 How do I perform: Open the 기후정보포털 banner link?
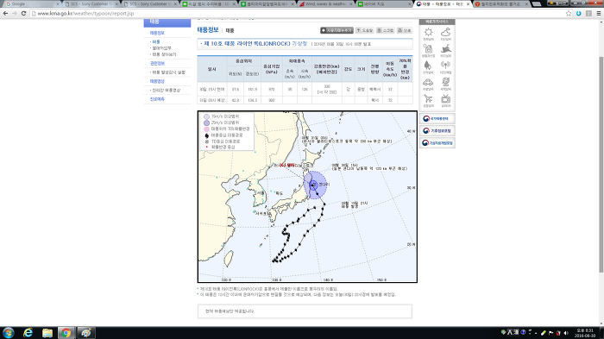coord(437,130)
